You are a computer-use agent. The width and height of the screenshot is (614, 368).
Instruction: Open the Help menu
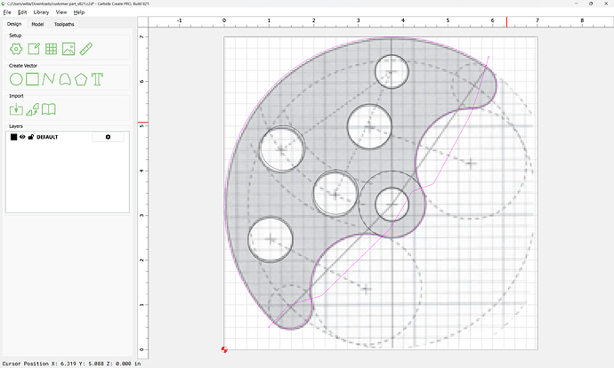pyautogui.click(x=79, y=12)
